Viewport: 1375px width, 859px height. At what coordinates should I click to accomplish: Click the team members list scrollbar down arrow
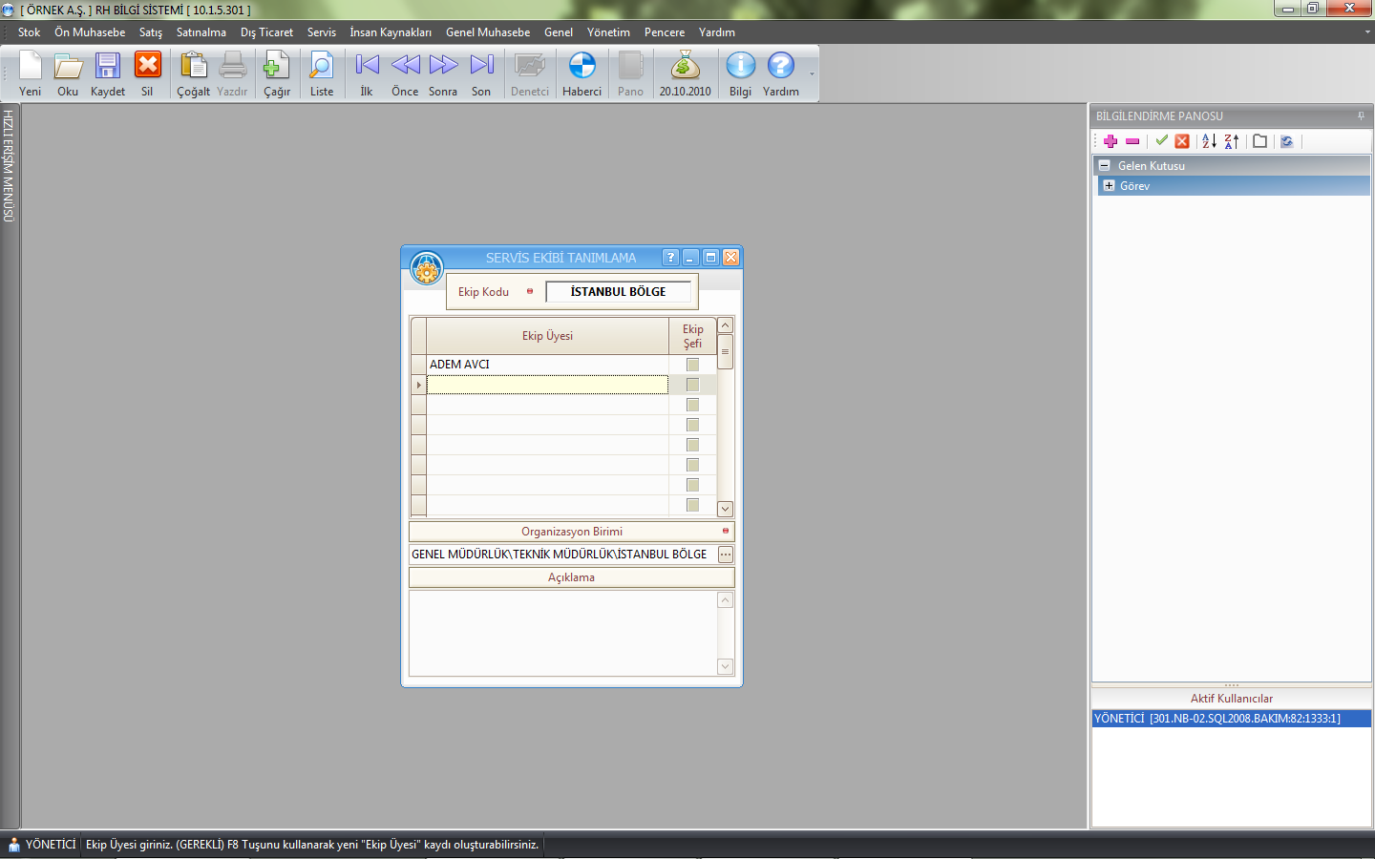(x=725, y=509)
